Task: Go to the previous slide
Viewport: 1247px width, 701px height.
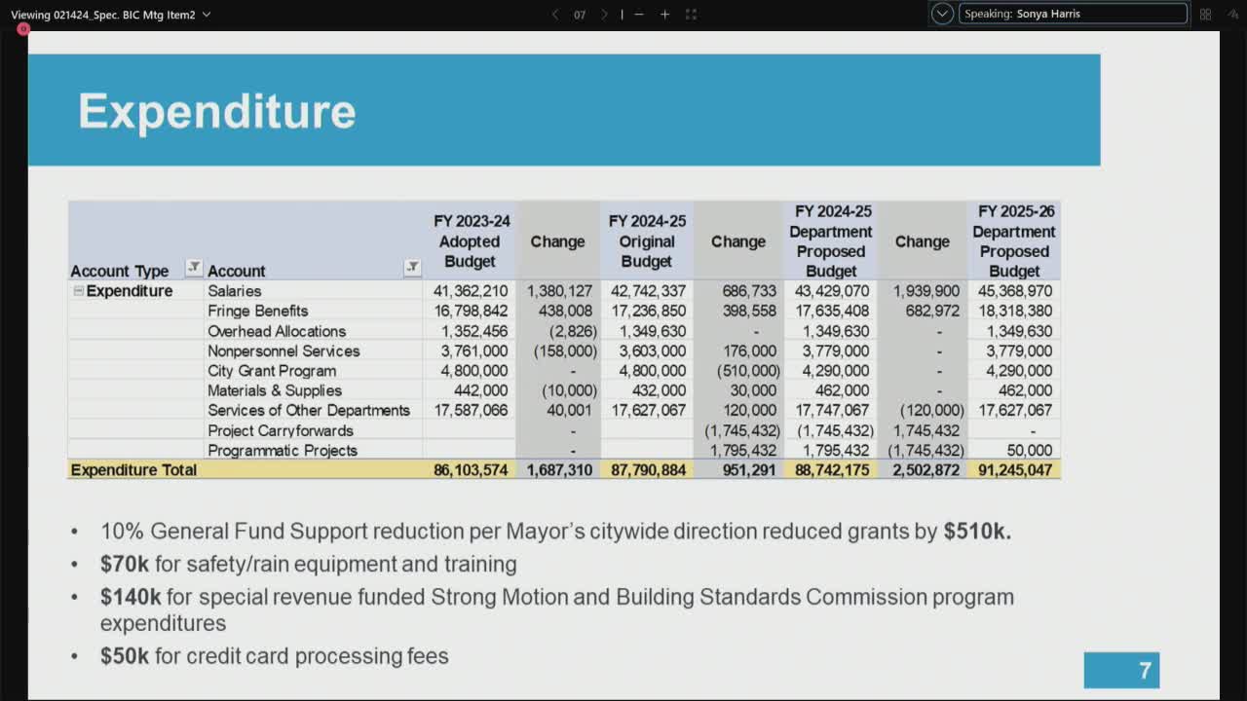Action: click(x=555, y=15)
